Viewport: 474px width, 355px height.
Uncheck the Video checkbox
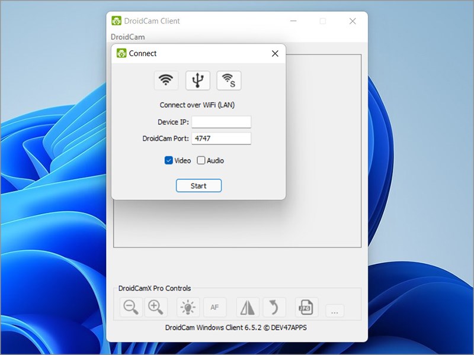click(168, 160)
